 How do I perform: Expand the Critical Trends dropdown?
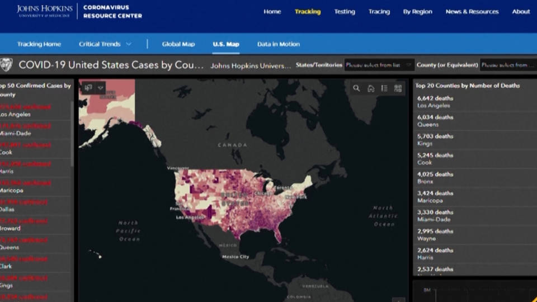(105, 44)
